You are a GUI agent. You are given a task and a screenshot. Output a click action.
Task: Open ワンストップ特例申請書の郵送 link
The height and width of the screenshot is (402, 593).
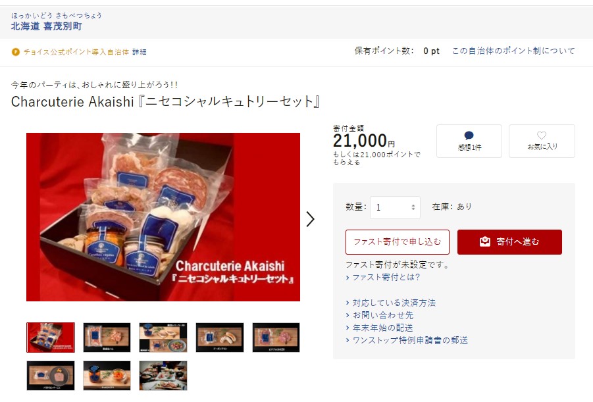click(x=410, y=340)
